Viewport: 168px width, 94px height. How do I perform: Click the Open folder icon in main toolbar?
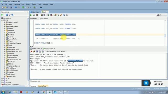(x=5, y=8)
